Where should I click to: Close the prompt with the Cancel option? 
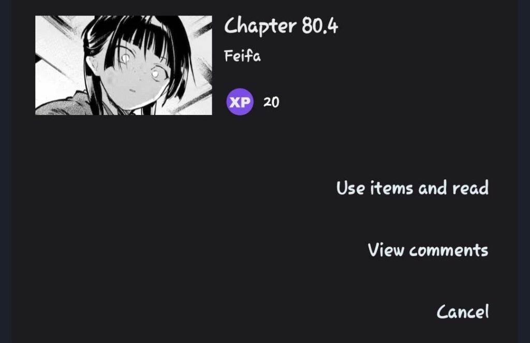coord(463,312)
